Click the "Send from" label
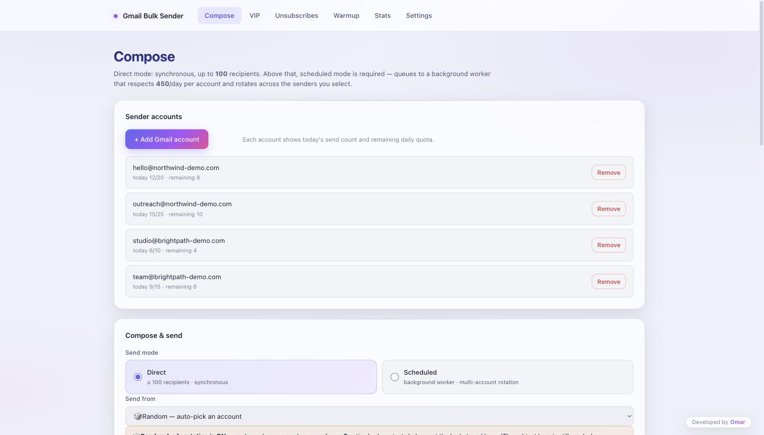764x435 pixels. [140, 399]
